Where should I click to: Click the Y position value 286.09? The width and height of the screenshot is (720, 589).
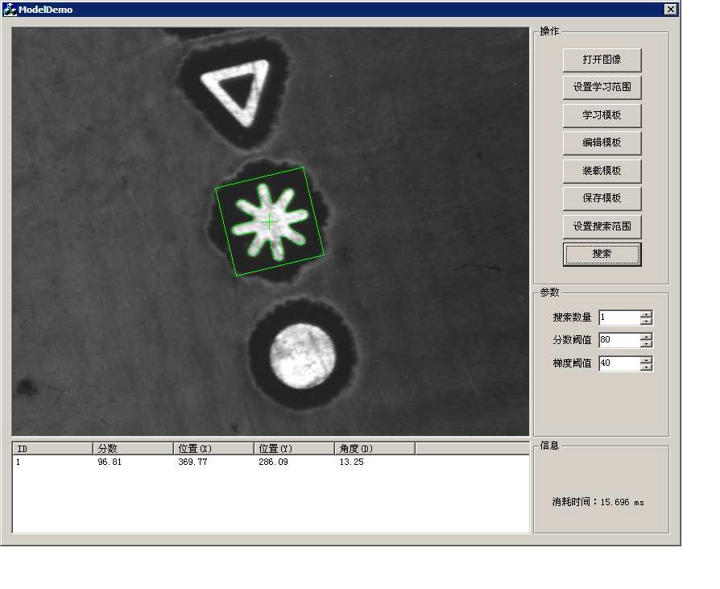tap(273, 462)
